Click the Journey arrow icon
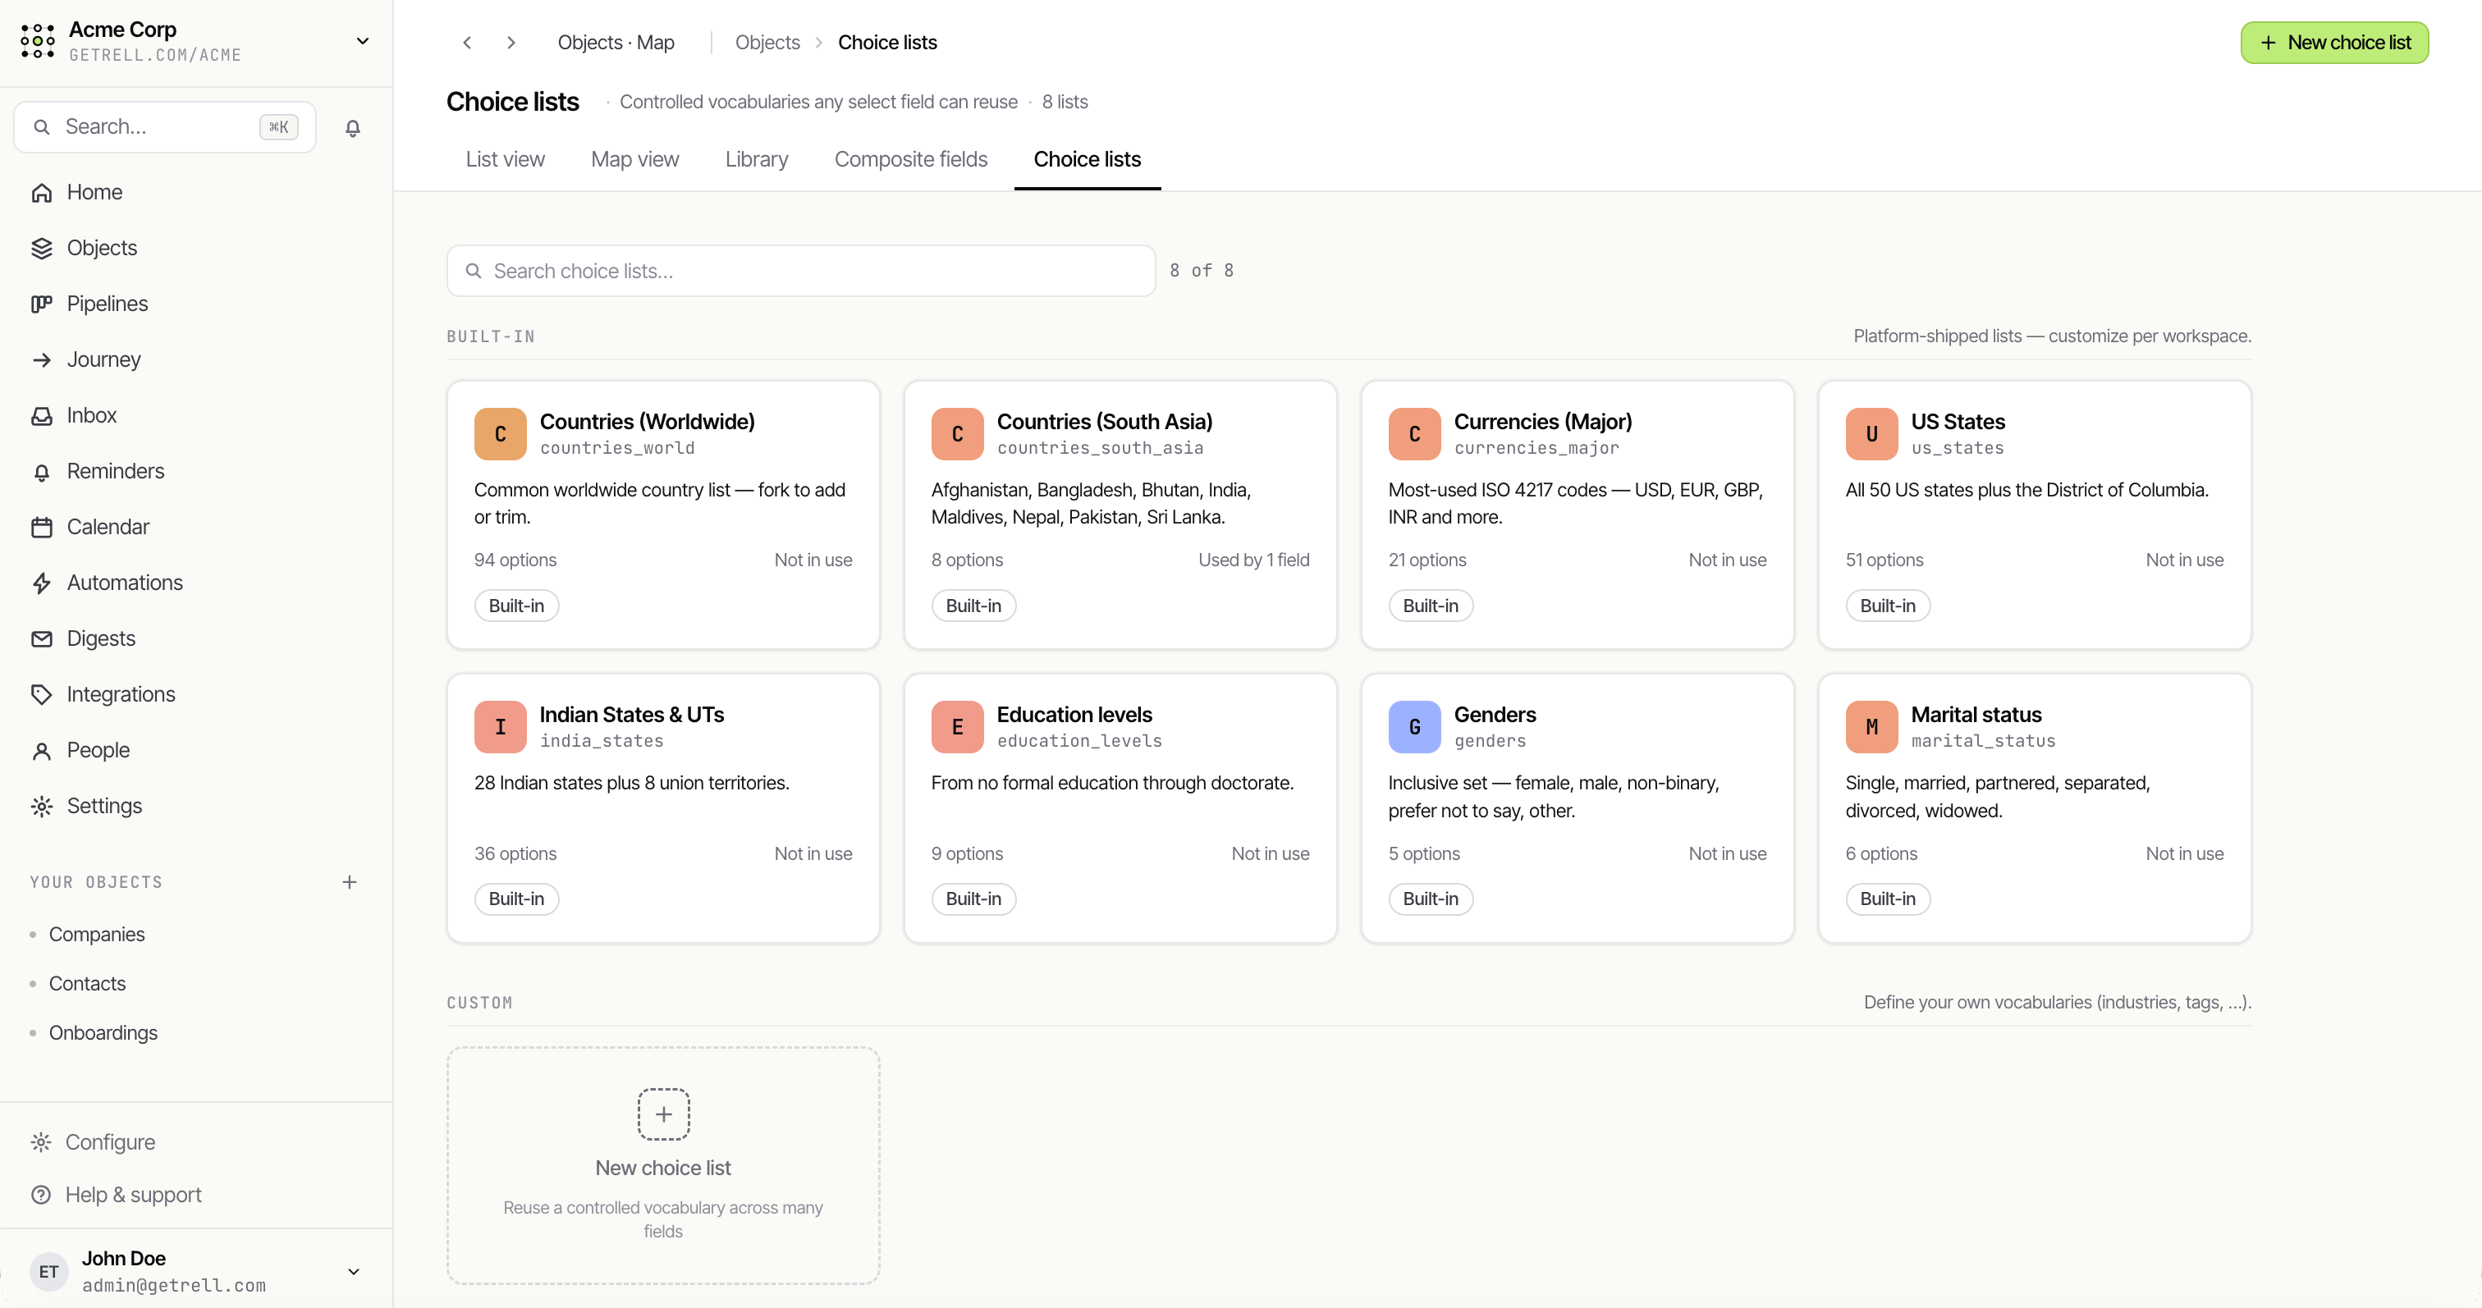The height and width of the screenshot is (1308, 2482). (41, 360)
